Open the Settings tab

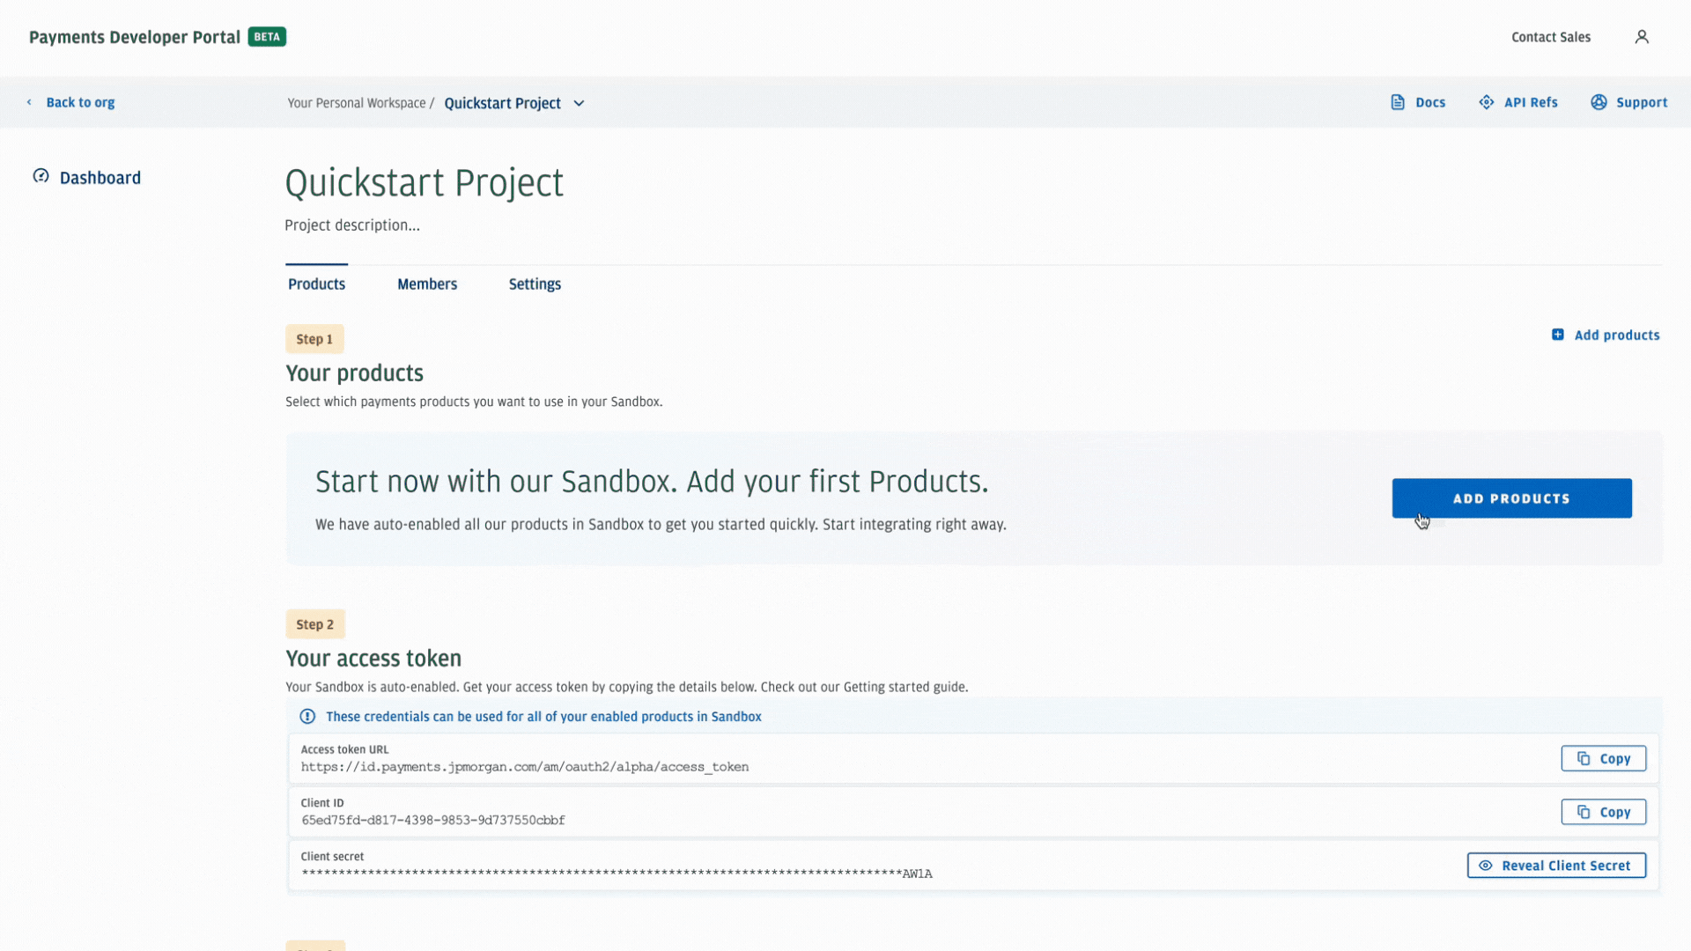click(x=535, y=284)
